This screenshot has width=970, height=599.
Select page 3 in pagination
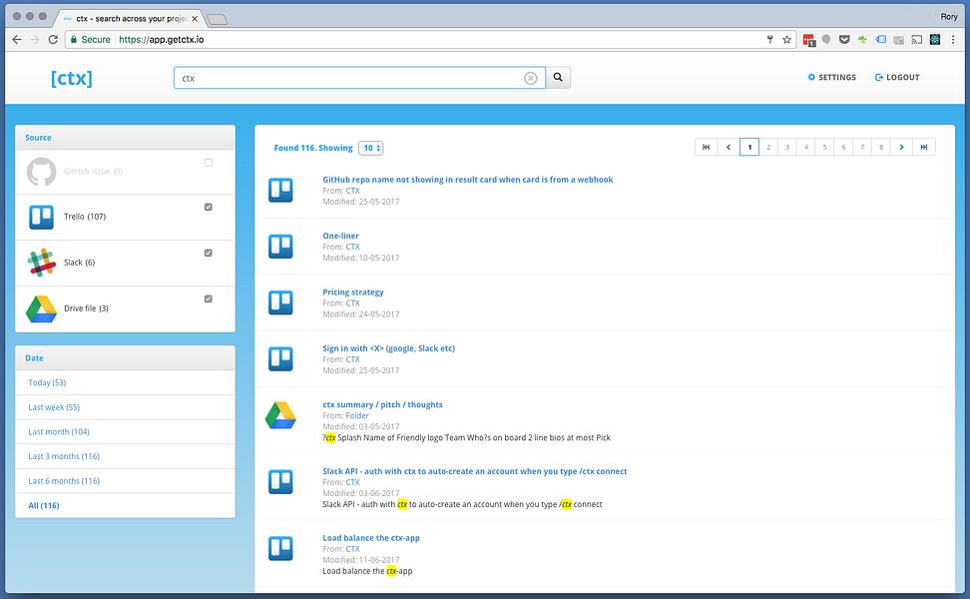(x=787, y=148)
